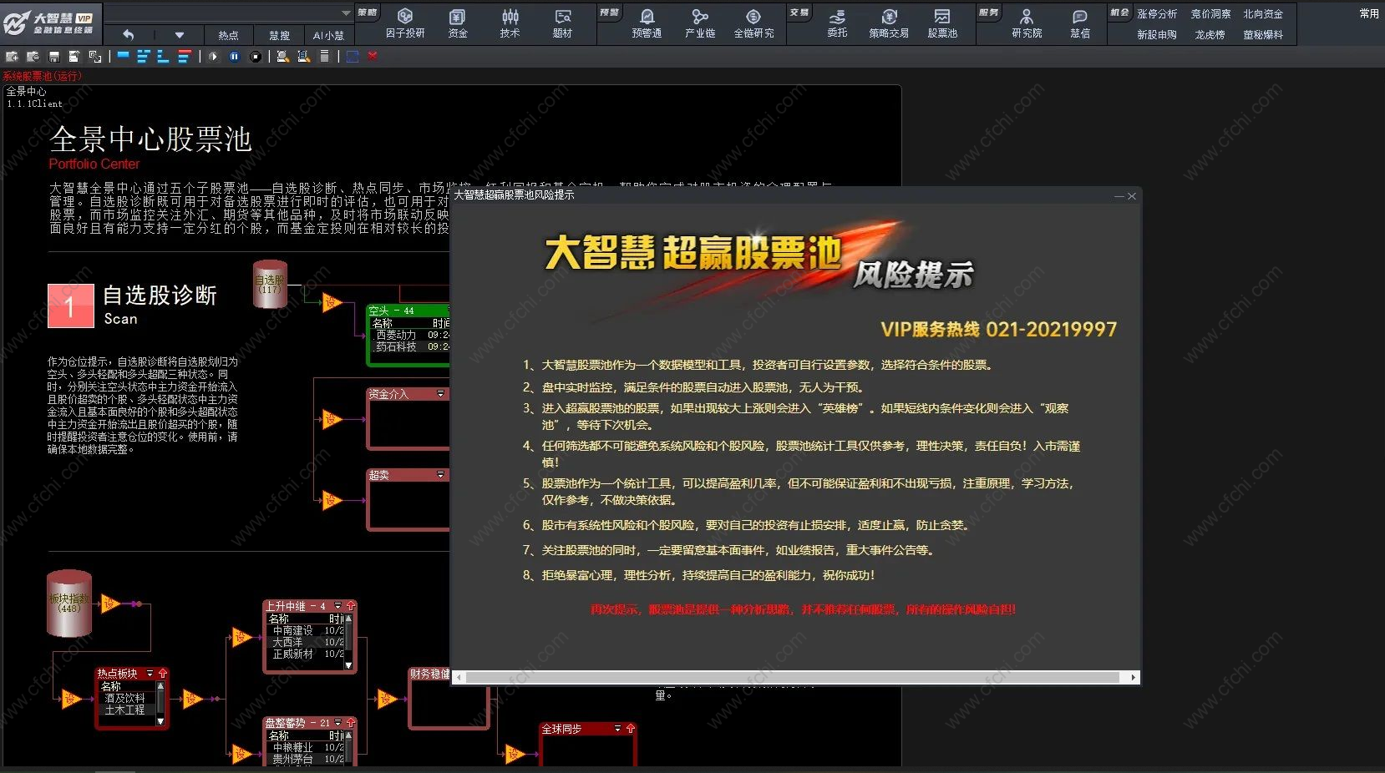The width and height of the screenshot is (1385, 773).
Task: Open the 产业链 industry chain view
Action: coord(700,23)
